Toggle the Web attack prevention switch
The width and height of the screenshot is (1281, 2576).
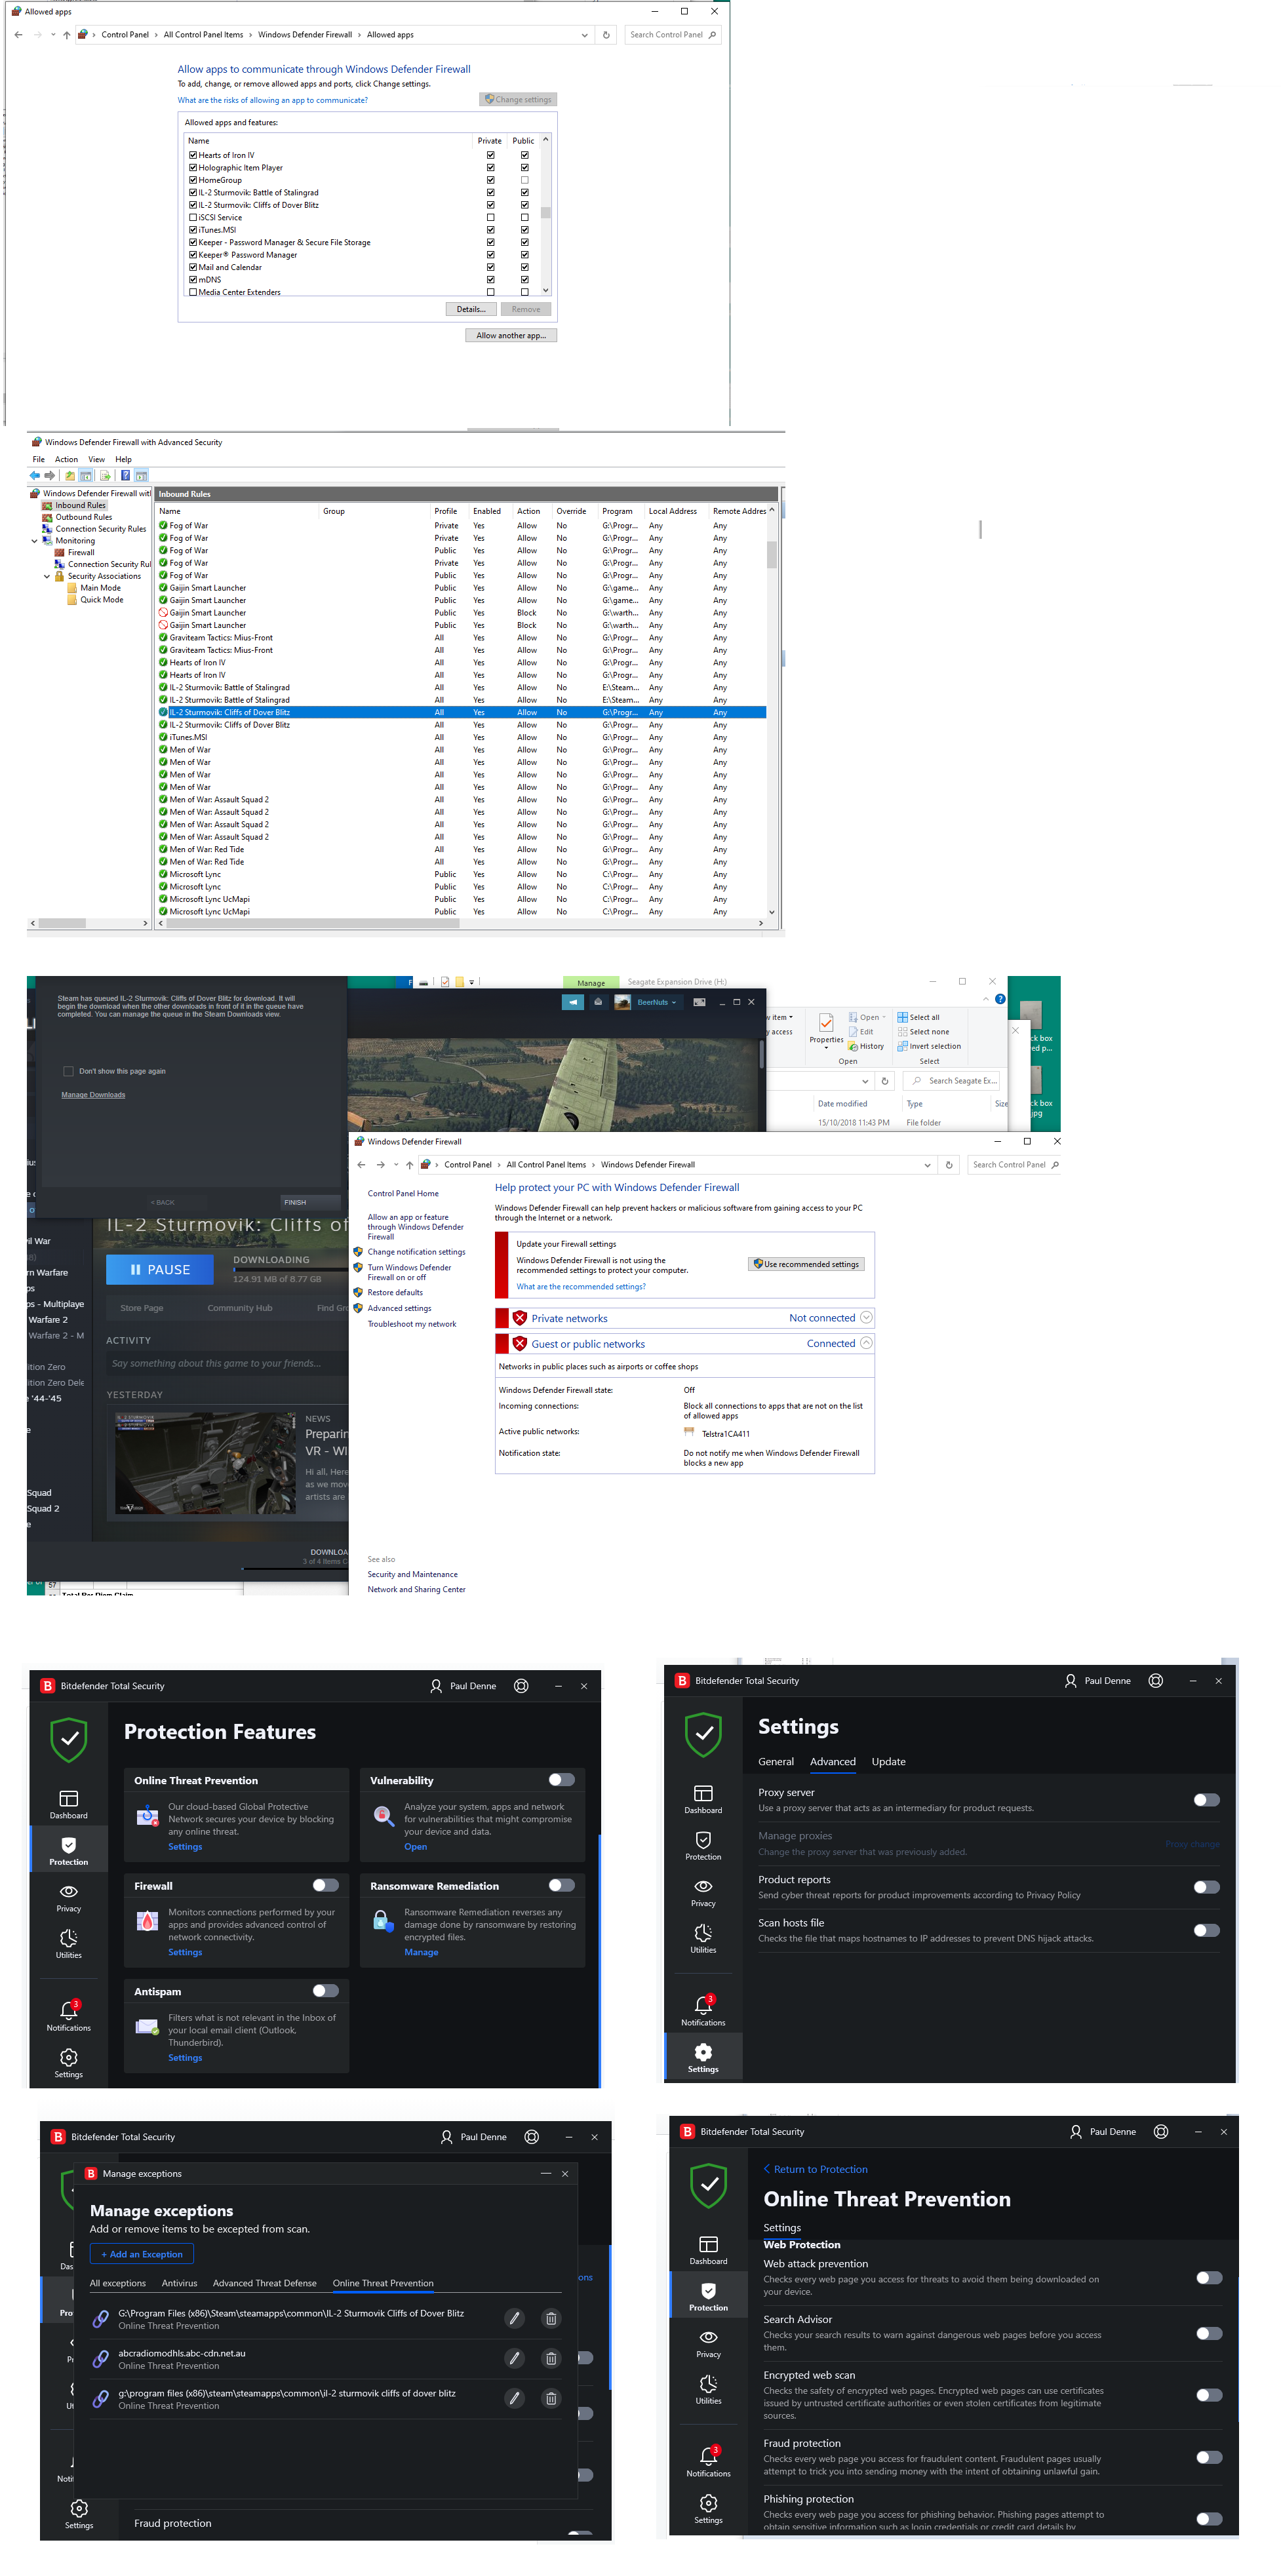point(1209,2277)
